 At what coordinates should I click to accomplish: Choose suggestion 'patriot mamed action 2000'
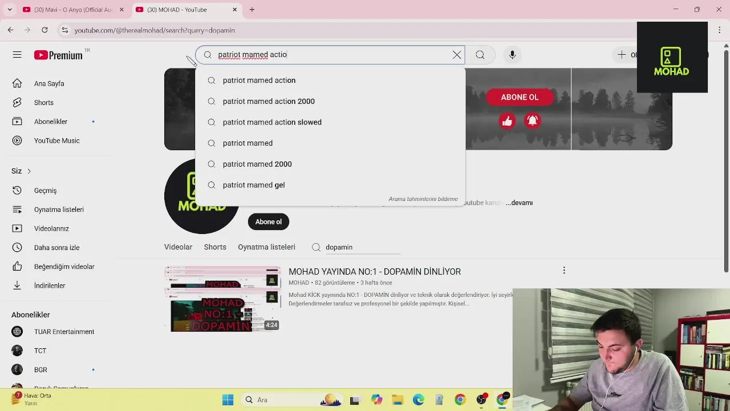pos(330,102)
